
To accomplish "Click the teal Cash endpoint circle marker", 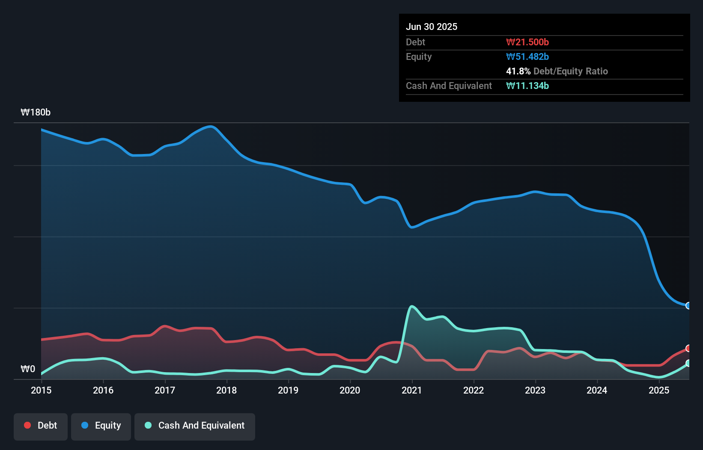I will click(x=688, y=364).
